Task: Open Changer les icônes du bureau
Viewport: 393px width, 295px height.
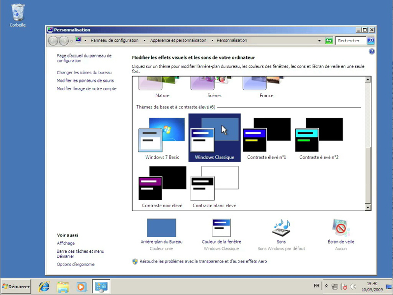Action: coord(84,73)
